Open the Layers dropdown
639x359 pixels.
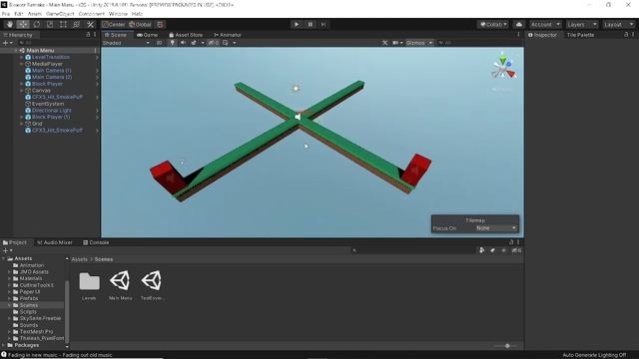581,24
